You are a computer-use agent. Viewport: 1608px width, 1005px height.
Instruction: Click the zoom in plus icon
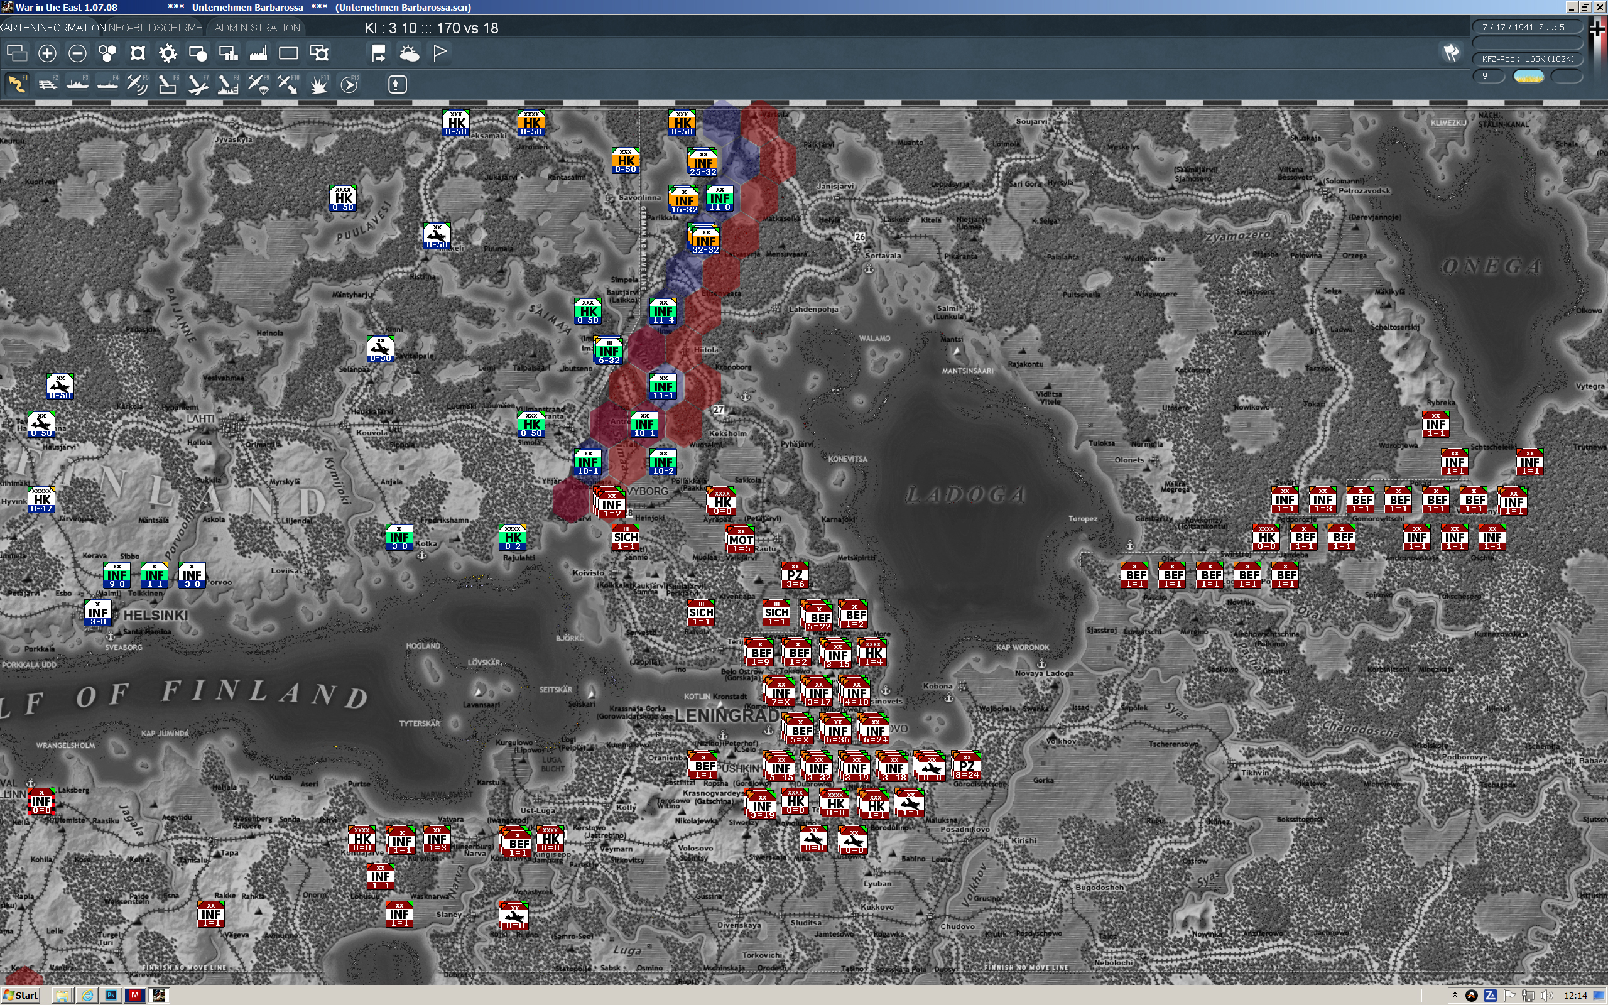pyautogui.click(x=47, y=53)
